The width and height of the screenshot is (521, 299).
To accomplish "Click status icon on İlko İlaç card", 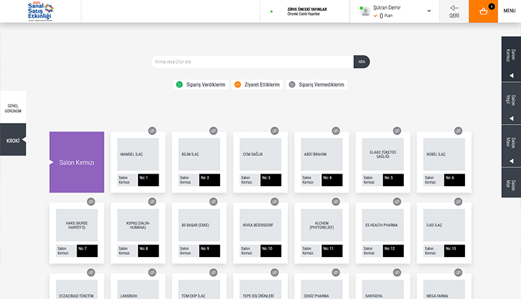I will coord(458,202).
